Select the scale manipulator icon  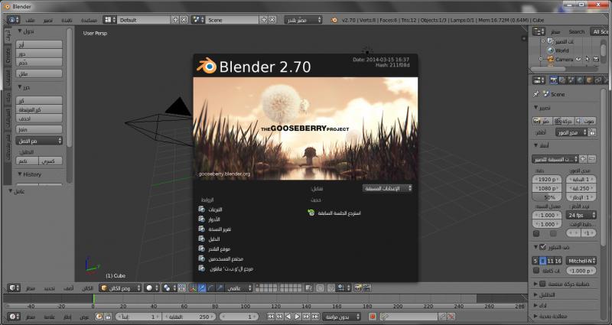tap(220, 288)
